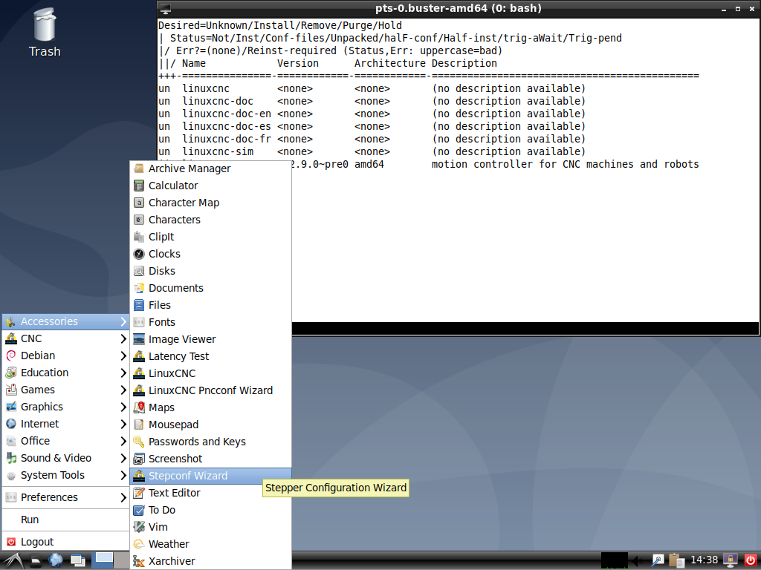Launch Xarchiver archive tool

[x=210, y=561]
